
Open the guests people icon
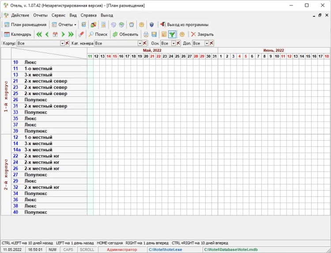(x=94, y=25)
